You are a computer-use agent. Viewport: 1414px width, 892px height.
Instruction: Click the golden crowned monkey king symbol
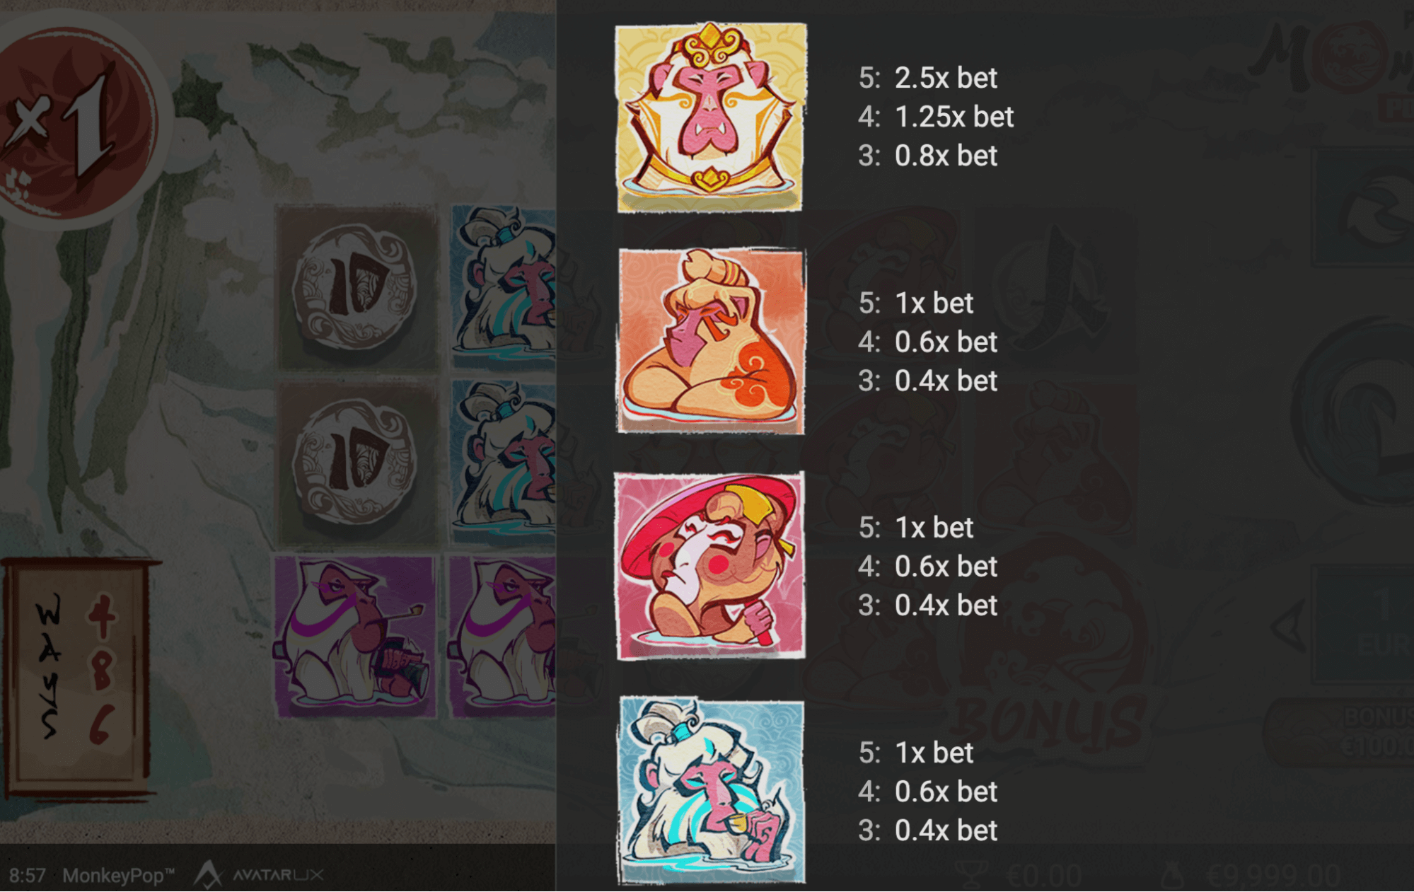tap(711, 117)
